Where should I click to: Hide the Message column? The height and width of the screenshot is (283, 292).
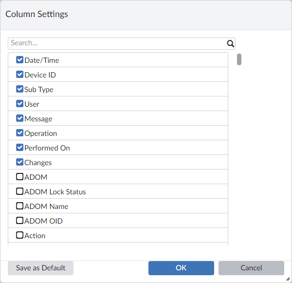20,118
